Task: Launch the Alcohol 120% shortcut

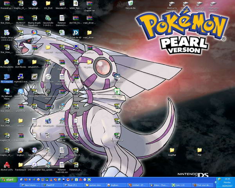Action: click(7, 166)
